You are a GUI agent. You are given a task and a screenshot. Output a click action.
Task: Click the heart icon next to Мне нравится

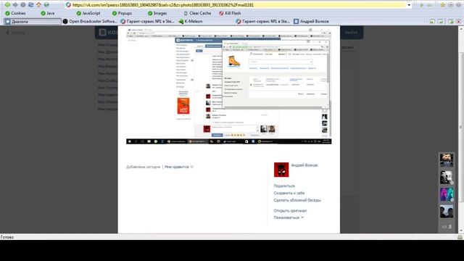pos(191,167)
